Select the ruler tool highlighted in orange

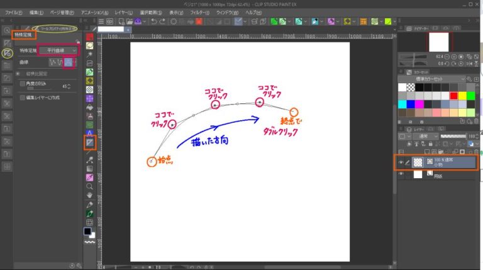(90, 143)
